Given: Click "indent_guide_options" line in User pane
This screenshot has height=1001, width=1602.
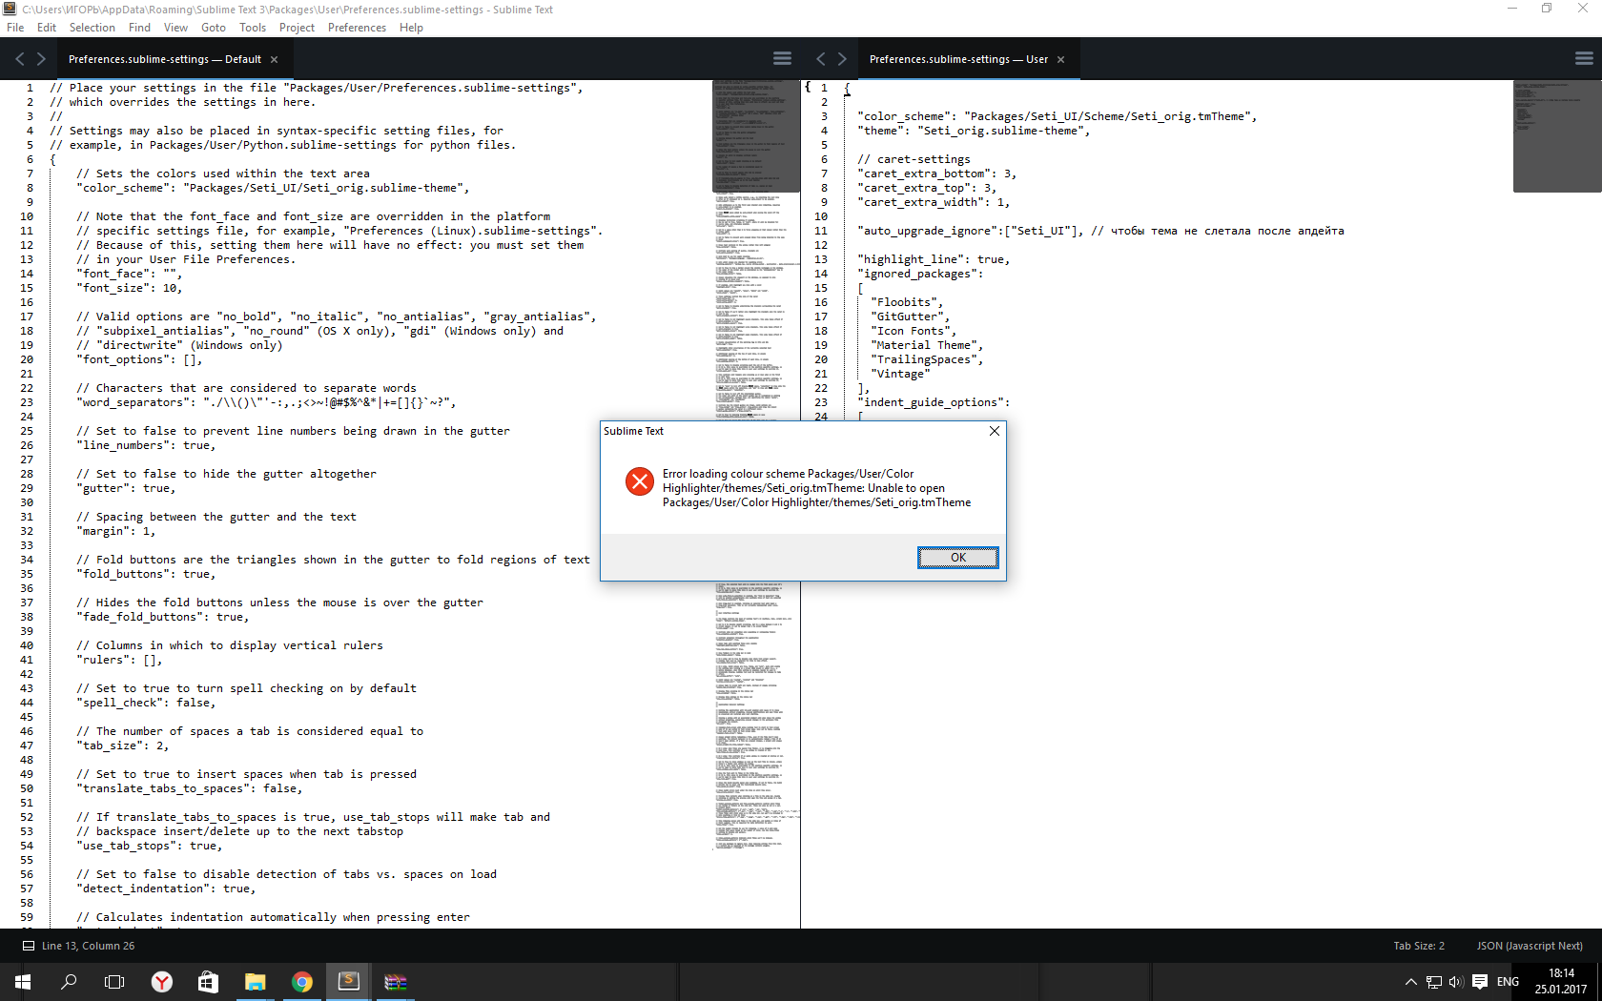Looking at the screenshot, I should tap(934, 402).
